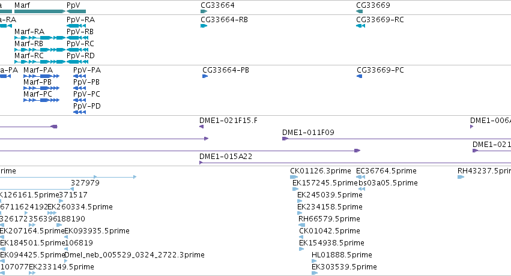Click Dmel_neb_005529_0324_2722.3prime feature
The width and height of the screenshot is (511, 276).
tap(66, 262)
